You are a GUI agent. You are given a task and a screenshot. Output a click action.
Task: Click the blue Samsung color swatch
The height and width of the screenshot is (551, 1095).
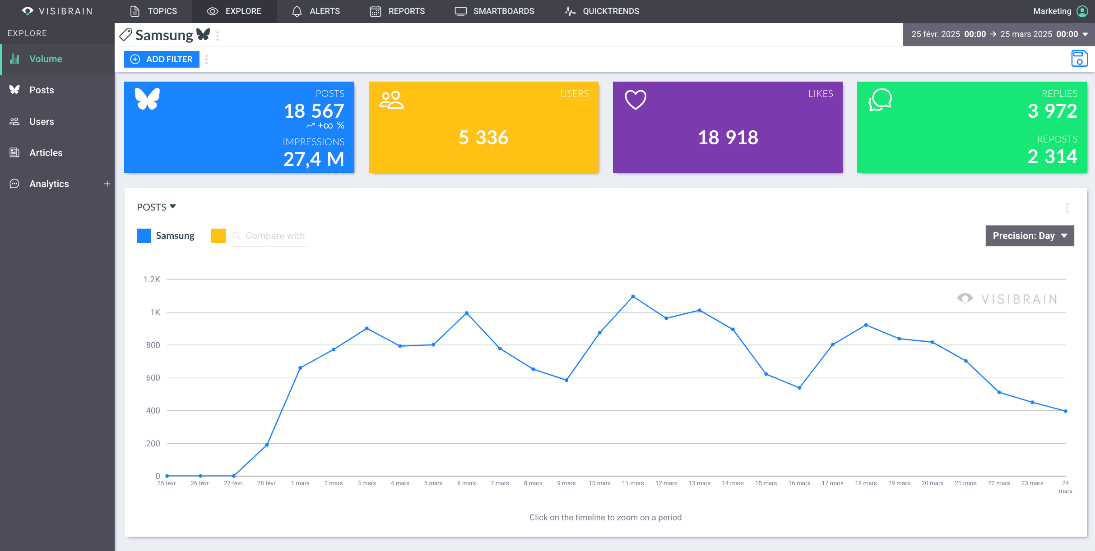click(144, 236)
